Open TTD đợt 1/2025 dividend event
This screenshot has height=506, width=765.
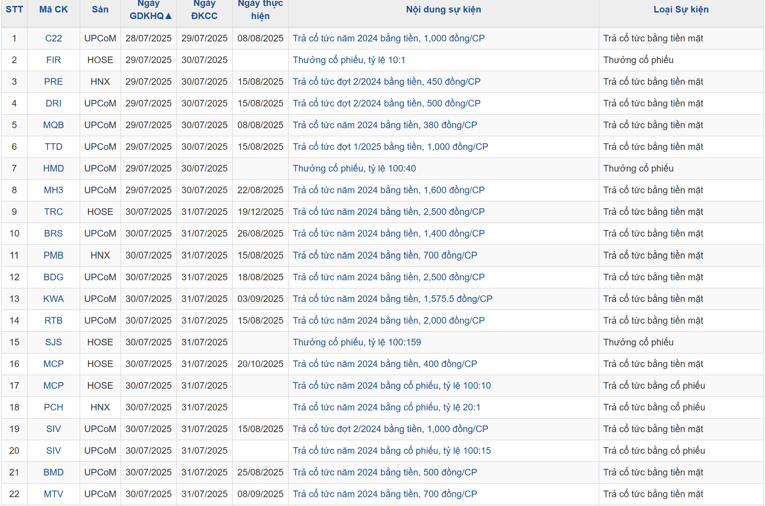click(x=390, y=147)
